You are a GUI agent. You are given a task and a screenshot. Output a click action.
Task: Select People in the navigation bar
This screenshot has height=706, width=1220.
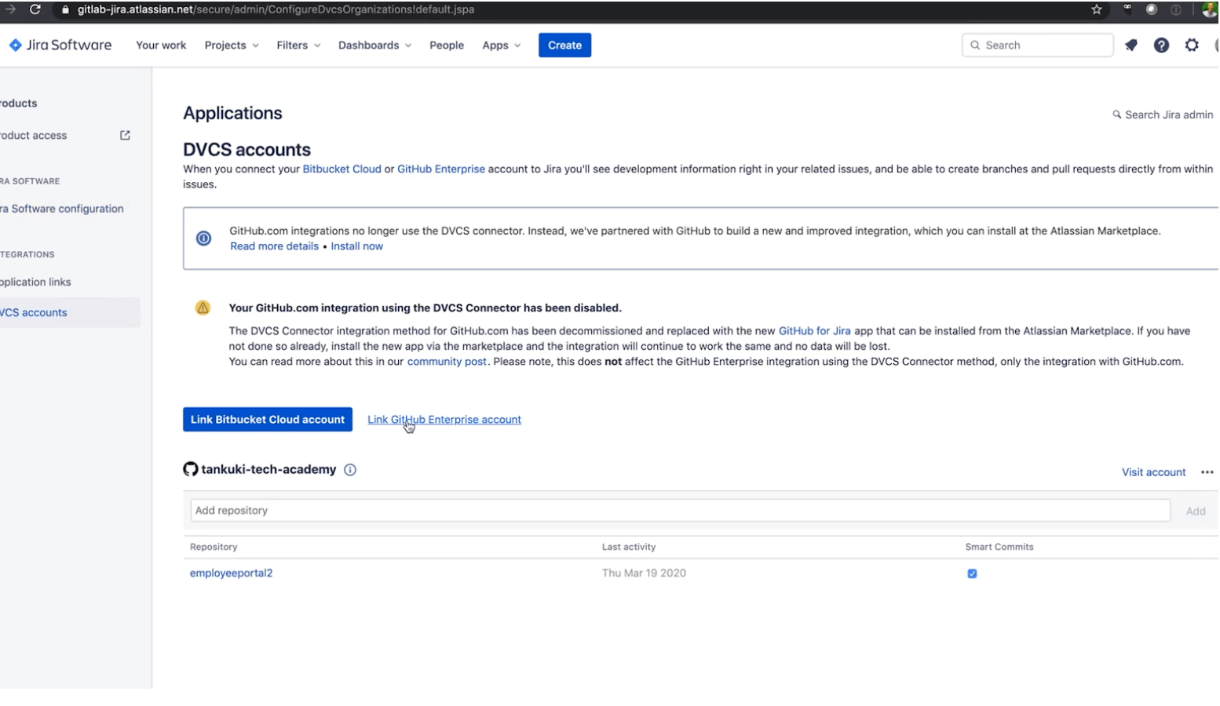[446, 45]
